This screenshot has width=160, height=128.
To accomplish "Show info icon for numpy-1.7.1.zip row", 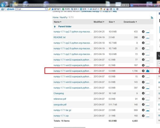I will click(x=143, y=116).
